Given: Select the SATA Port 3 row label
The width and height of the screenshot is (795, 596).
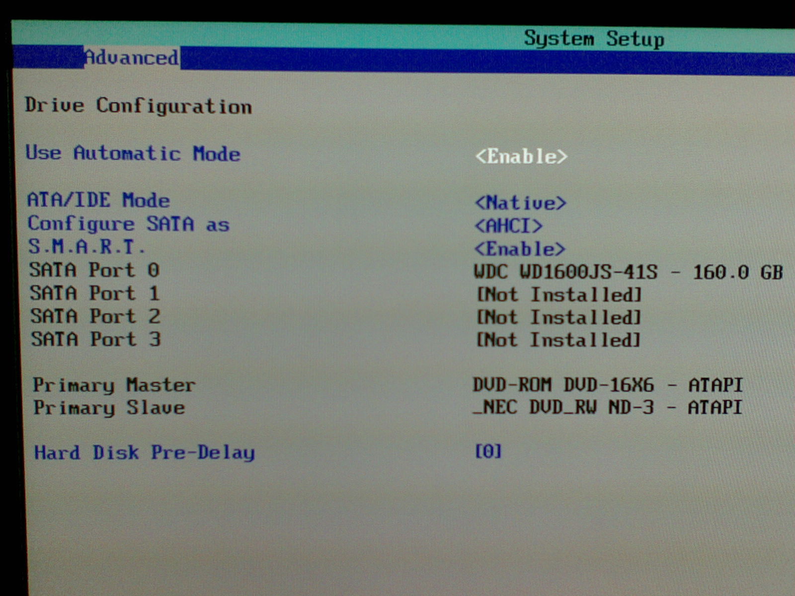Looking at the screenshot, I should coord(96,339).
